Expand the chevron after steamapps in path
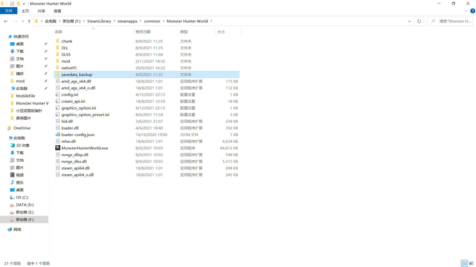This screenshot has width=476, height=267. [140, 21]
